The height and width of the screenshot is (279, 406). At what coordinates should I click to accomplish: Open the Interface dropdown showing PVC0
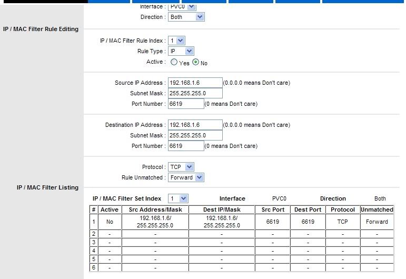[182, 7]
